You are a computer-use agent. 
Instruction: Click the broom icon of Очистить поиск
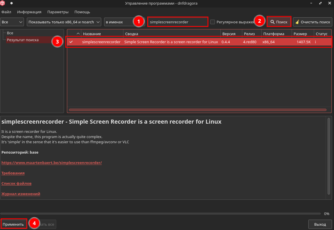pyautogui.click(x=297, y=22)
